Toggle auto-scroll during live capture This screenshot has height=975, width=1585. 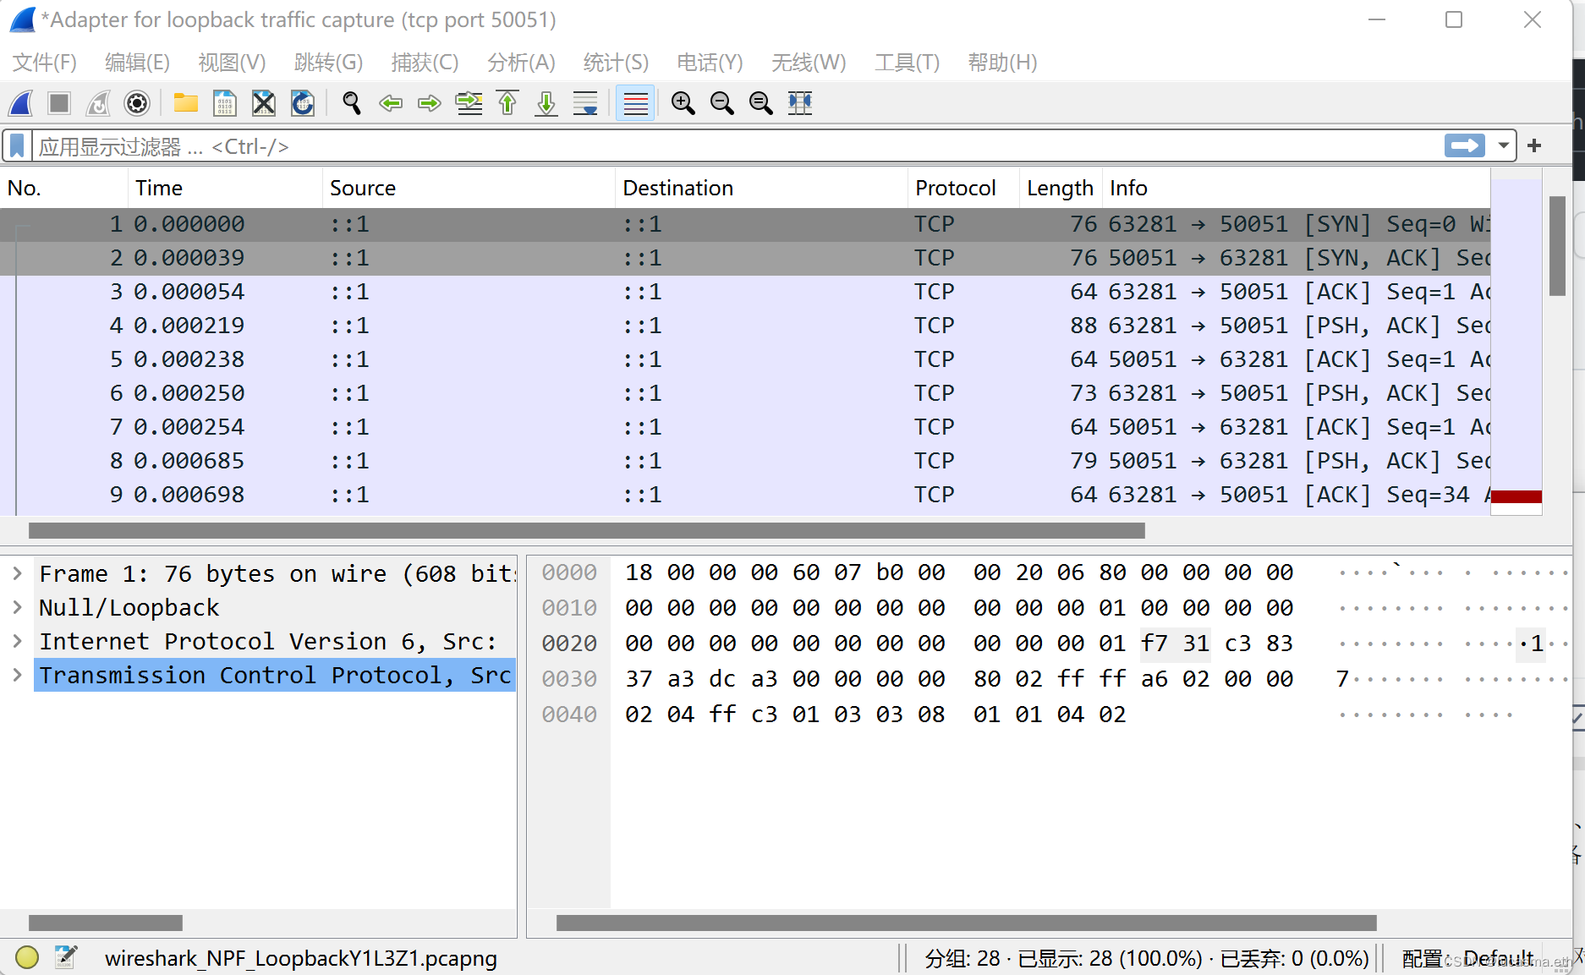tap(585, 103)
